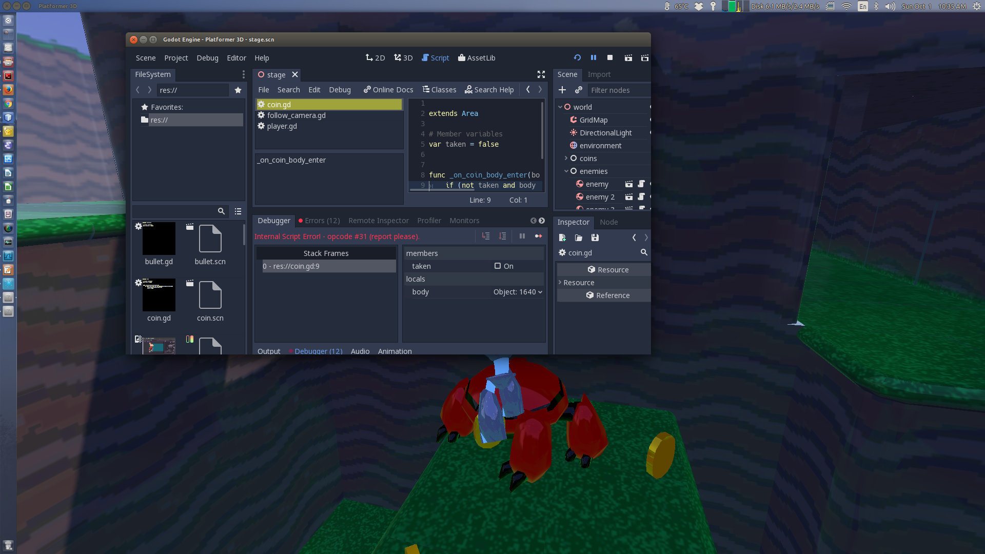Pause the running scene
Viewport: 985px width, 554px height.
[x=594, y=57]
